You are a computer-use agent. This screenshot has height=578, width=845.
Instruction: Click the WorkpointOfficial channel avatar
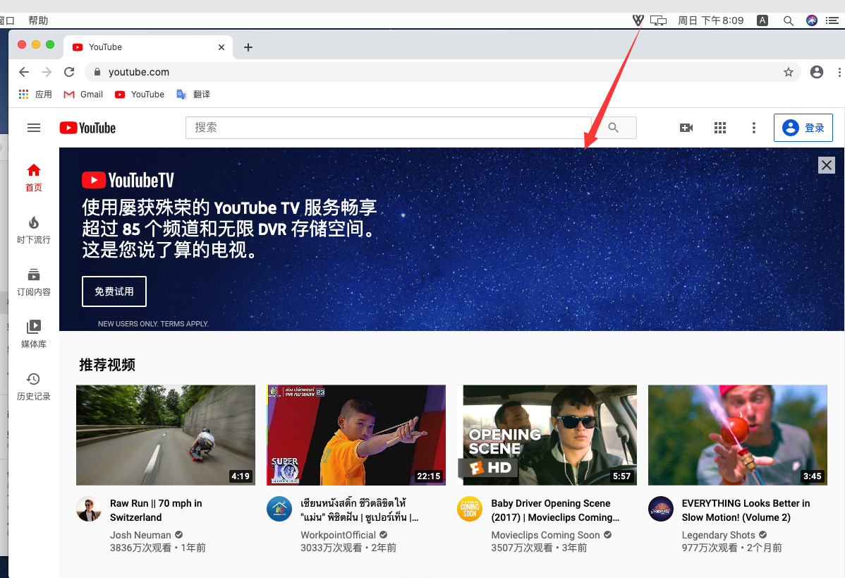click(x=279, y=509)
